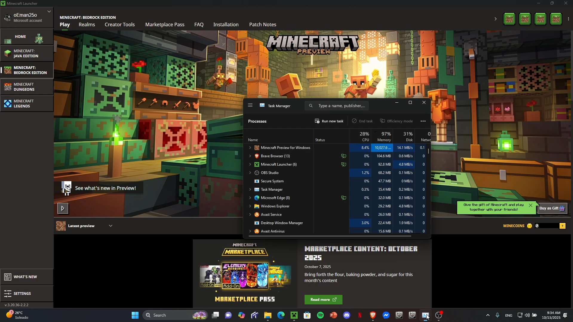
Task: Open Task Manager hamburger navigation menu
Action: (x=250, y=105)
